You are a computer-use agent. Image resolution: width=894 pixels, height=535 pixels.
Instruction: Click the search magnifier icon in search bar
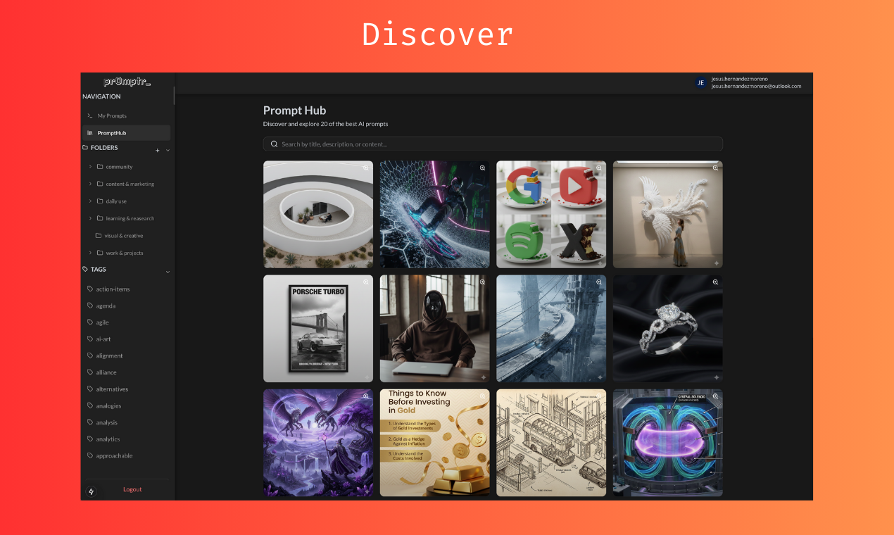(274, 144)
